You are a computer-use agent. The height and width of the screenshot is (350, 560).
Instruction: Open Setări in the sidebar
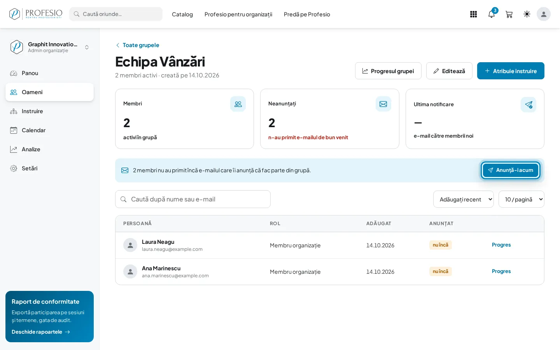tap(49, 168)
